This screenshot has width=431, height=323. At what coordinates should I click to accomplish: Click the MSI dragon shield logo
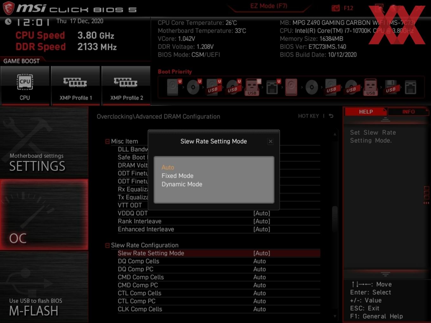coord(8,8)
